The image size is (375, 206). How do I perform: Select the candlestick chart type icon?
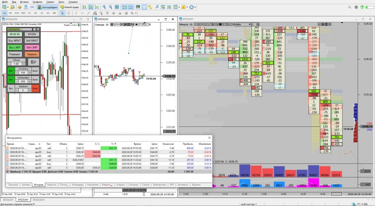click(91, 7)
